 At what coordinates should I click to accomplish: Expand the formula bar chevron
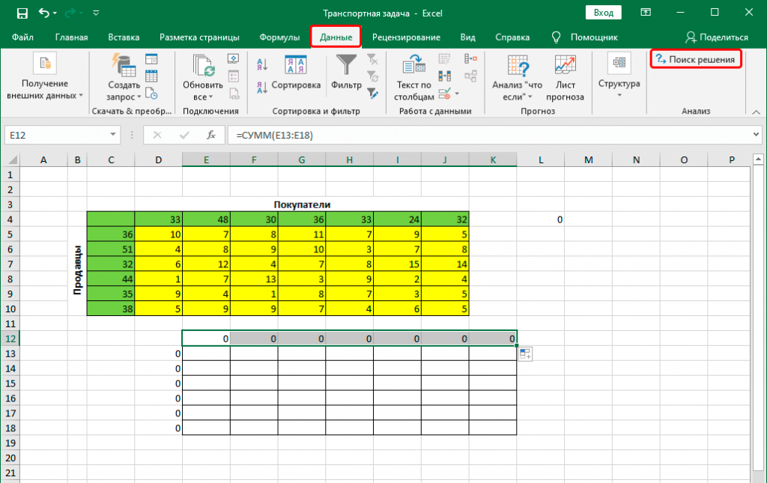pyautogui.click(x=757, y=135)
